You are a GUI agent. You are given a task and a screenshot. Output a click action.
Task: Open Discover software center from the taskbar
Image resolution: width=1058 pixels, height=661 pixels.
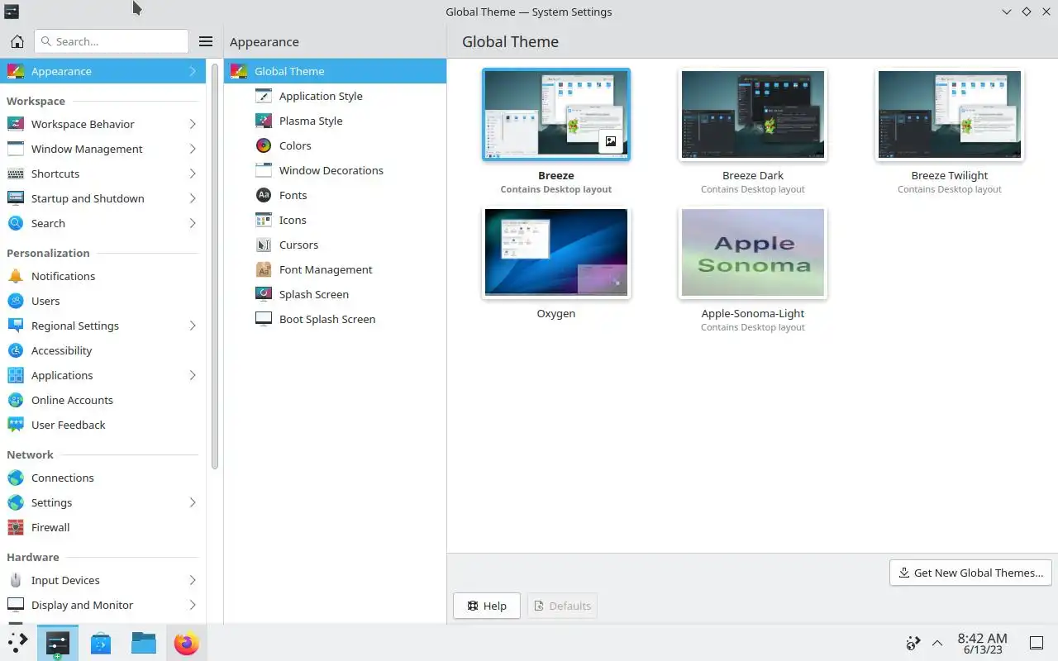101,643
